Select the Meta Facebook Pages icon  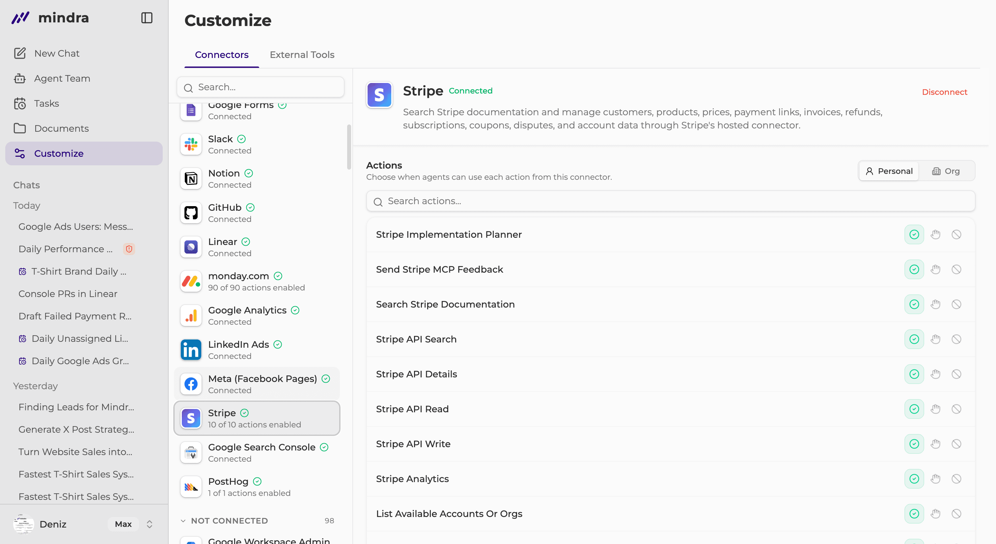(x=191, y=384)
